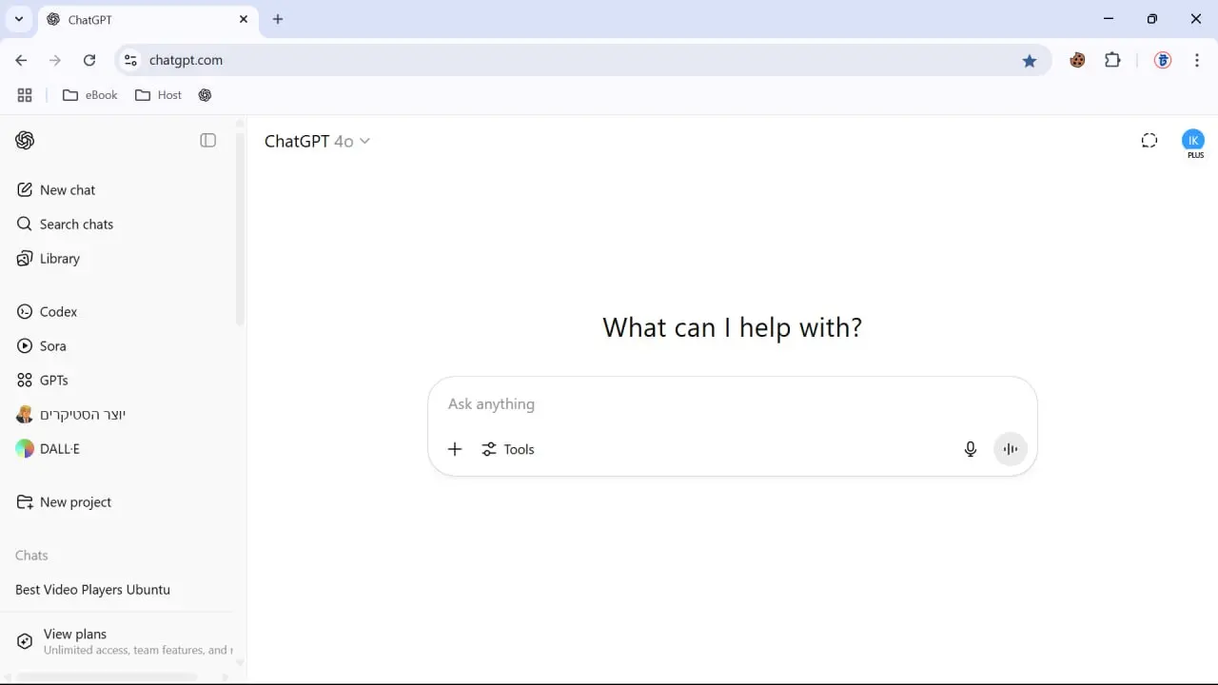Image resolution: width=1218 pixels, height=685 pixels.
Task: Click the sidebar horizontal scrollbar
Action: coord(107,677)
